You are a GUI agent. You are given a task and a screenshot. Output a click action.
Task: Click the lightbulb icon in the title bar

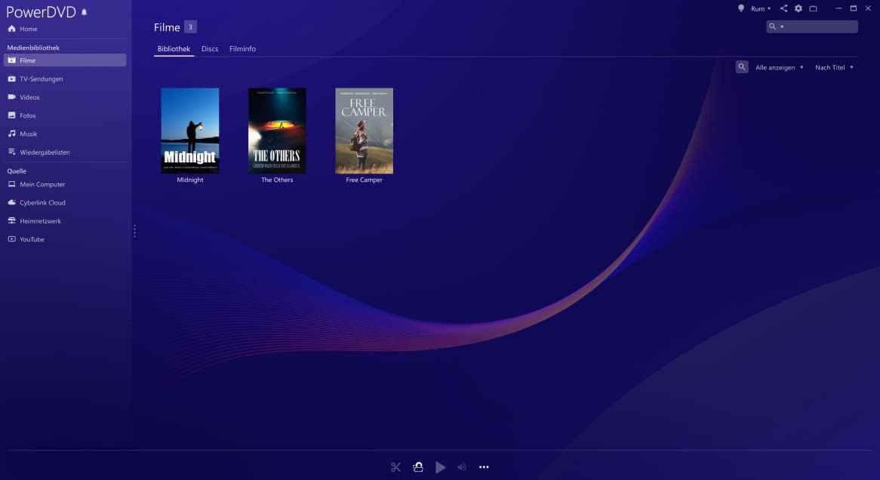click(741, 8)
